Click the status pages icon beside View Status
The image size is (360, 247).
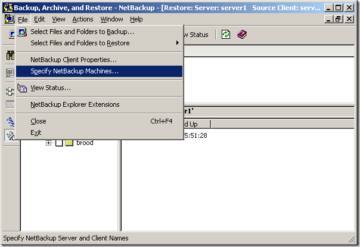tap(22, 88)
